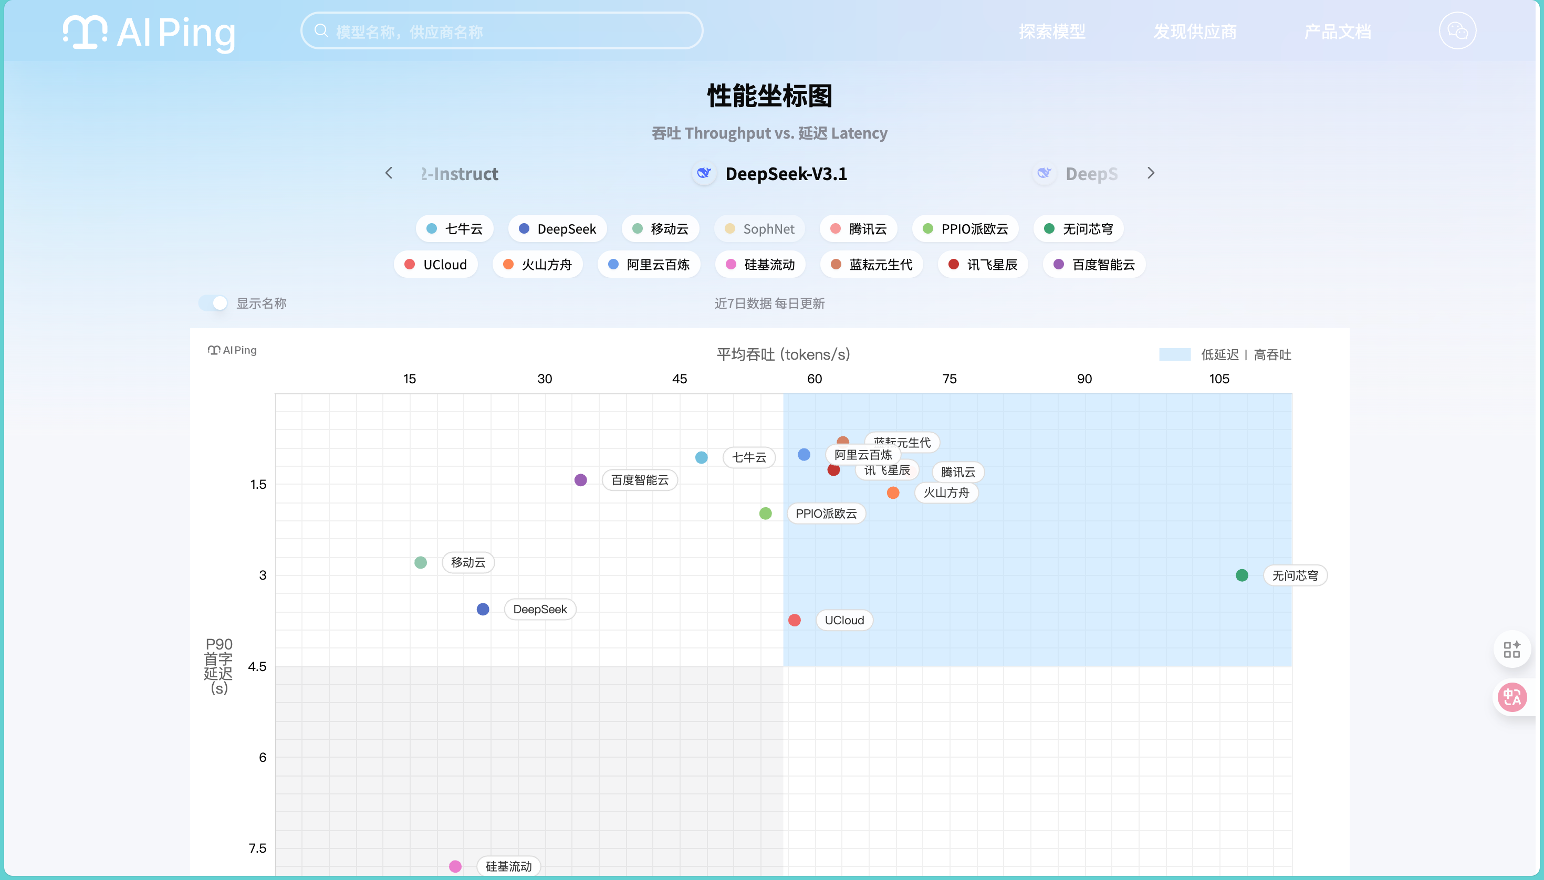Go to the previous model with the left chevron

(x=389, y=173)
